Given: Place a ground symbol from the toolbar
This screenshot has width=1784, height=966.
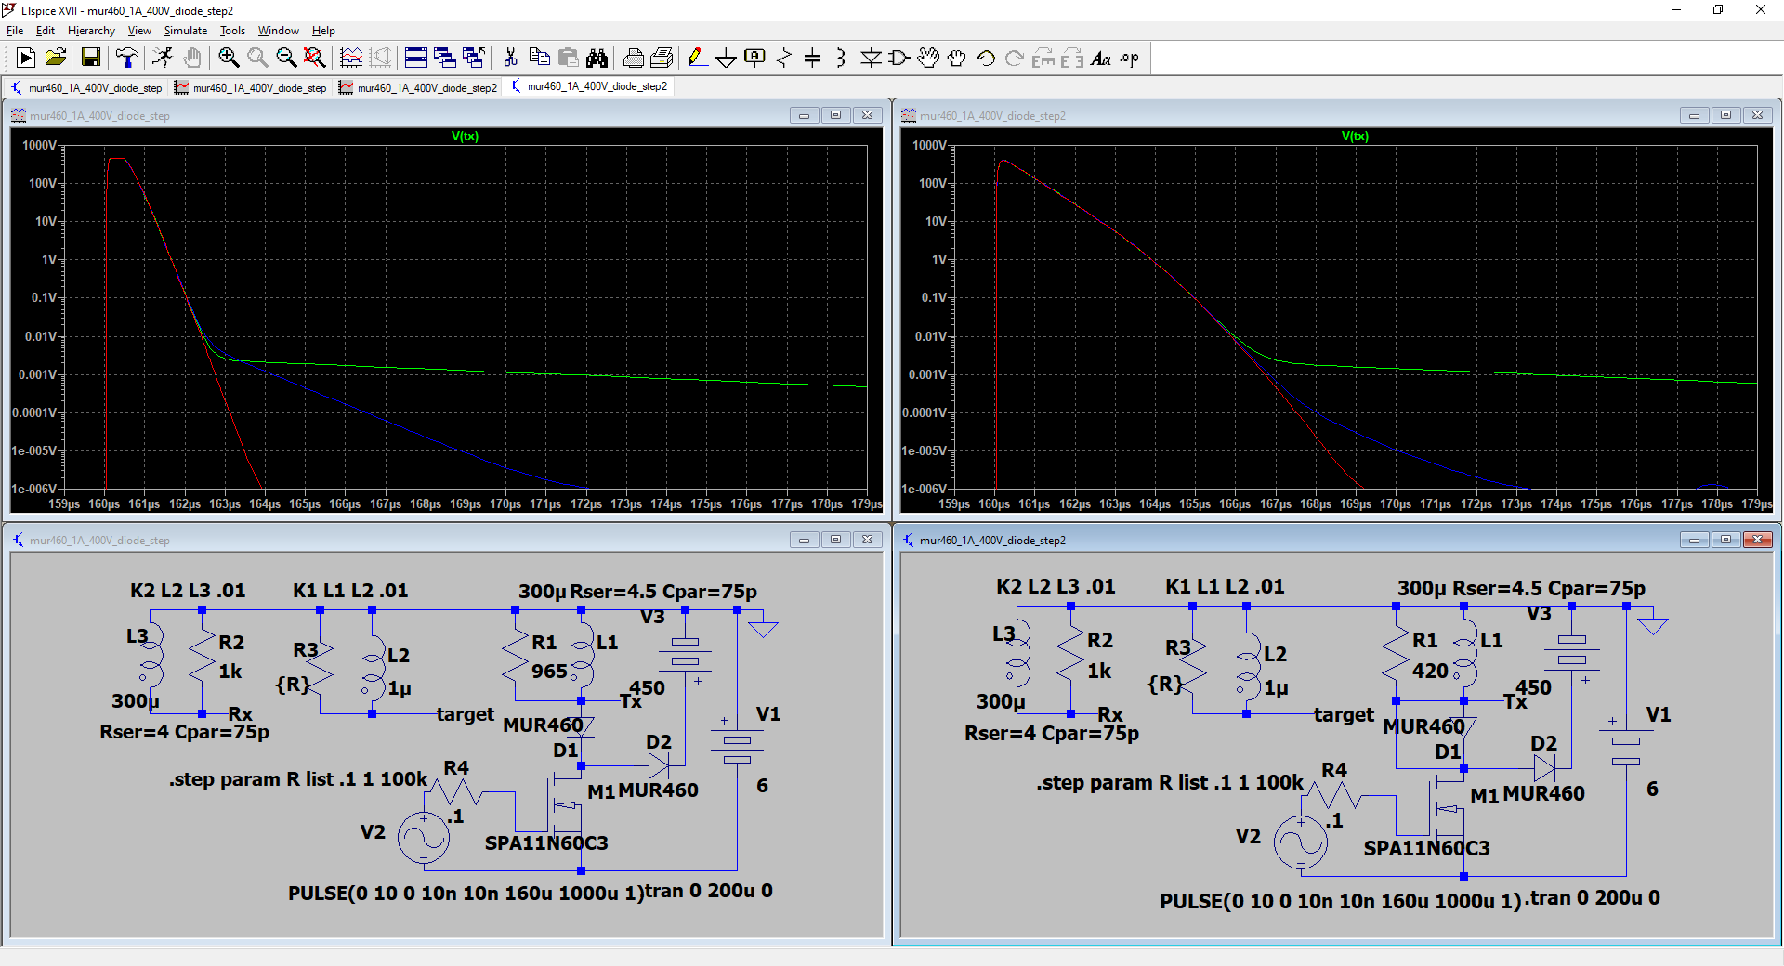Looking at the screenshot, I should [726, 59].
